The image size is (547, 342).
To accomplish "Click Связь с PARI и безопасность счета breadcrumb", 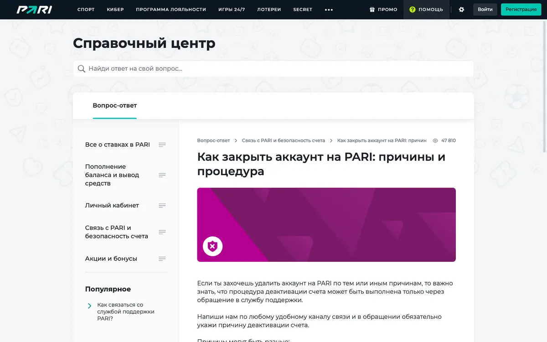I will tap(284, 140).
